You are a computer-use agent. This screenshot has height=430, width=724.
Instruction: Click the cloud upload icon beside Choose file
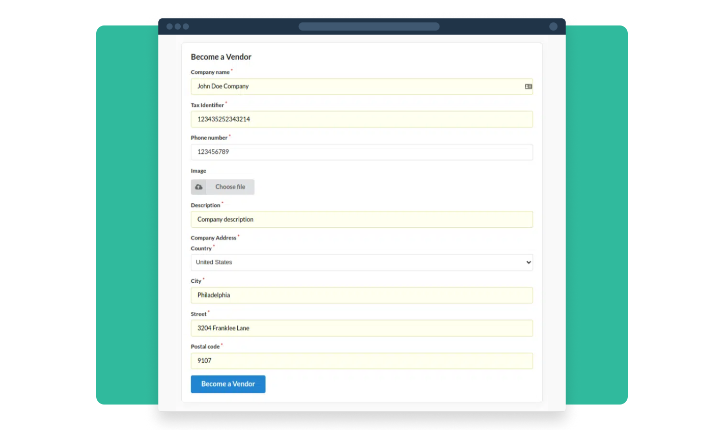coord(199,187)
